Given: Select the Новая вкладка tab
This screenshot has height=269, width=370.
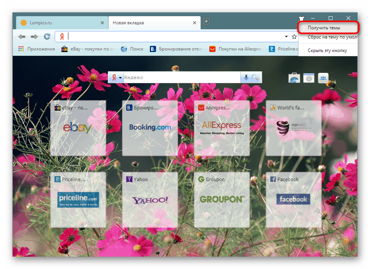Looking at the screenshot, I should click(x=154, y=23).
